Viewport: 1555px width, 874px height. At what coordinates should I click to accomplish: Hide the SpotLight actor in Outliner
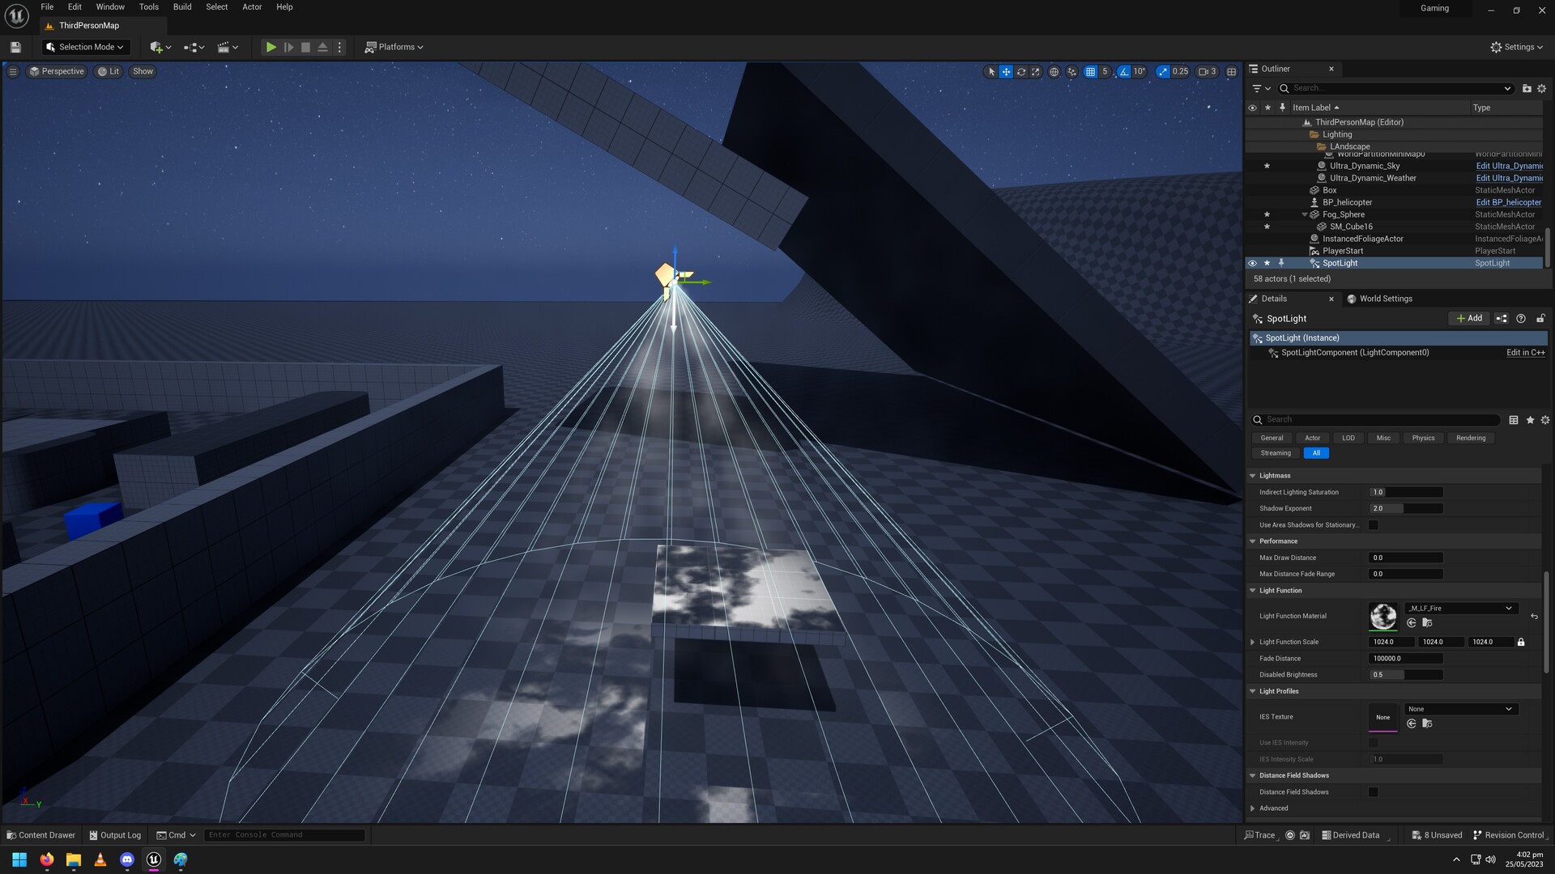point(1253,263)
